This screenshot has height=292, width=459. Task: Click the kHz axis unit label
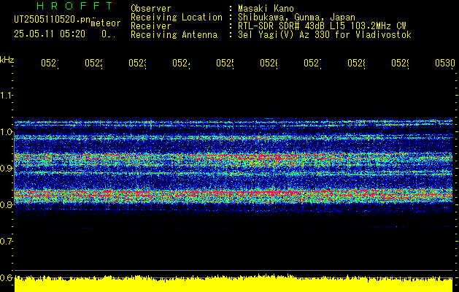pos(7,61)
